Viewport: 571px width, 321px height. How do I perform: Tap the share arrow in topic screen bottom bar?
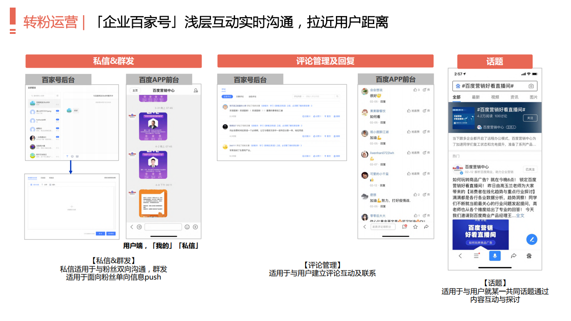coord(513,256)
